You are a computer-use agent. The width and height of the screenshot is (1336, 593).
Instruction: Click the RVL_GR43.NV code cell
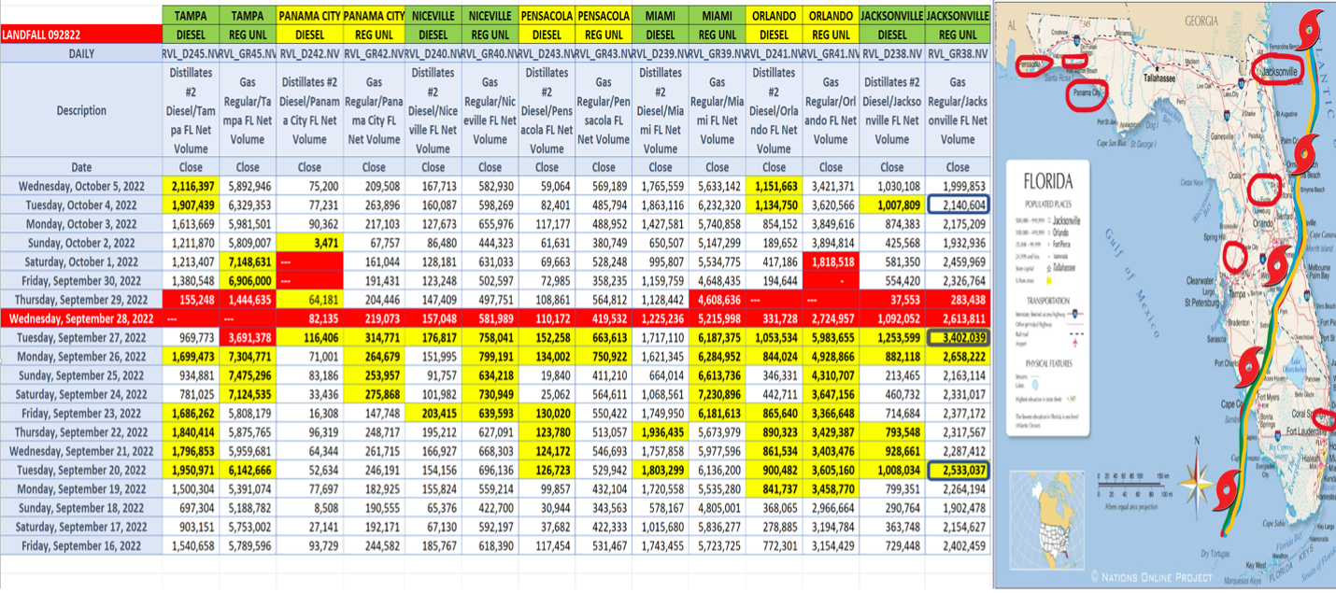[x=604, y=54]
